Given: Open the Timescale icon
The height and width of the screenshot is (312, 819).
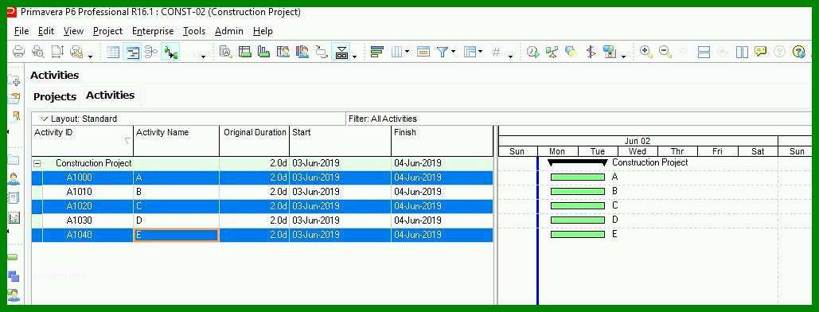Looking at the screenshot, I should coord(423,52).
